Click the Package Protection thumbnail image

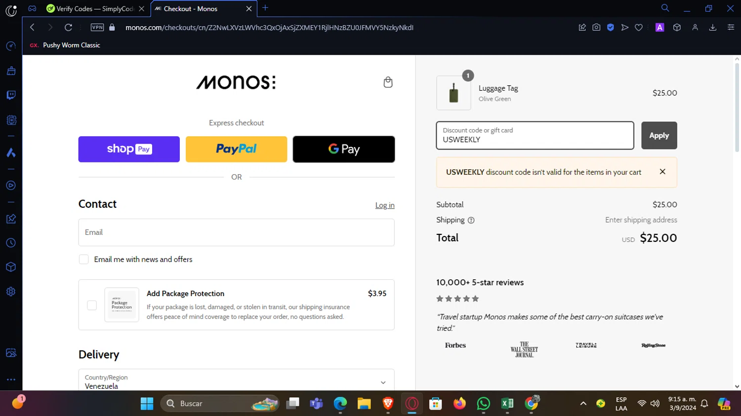tap(122, 305)
